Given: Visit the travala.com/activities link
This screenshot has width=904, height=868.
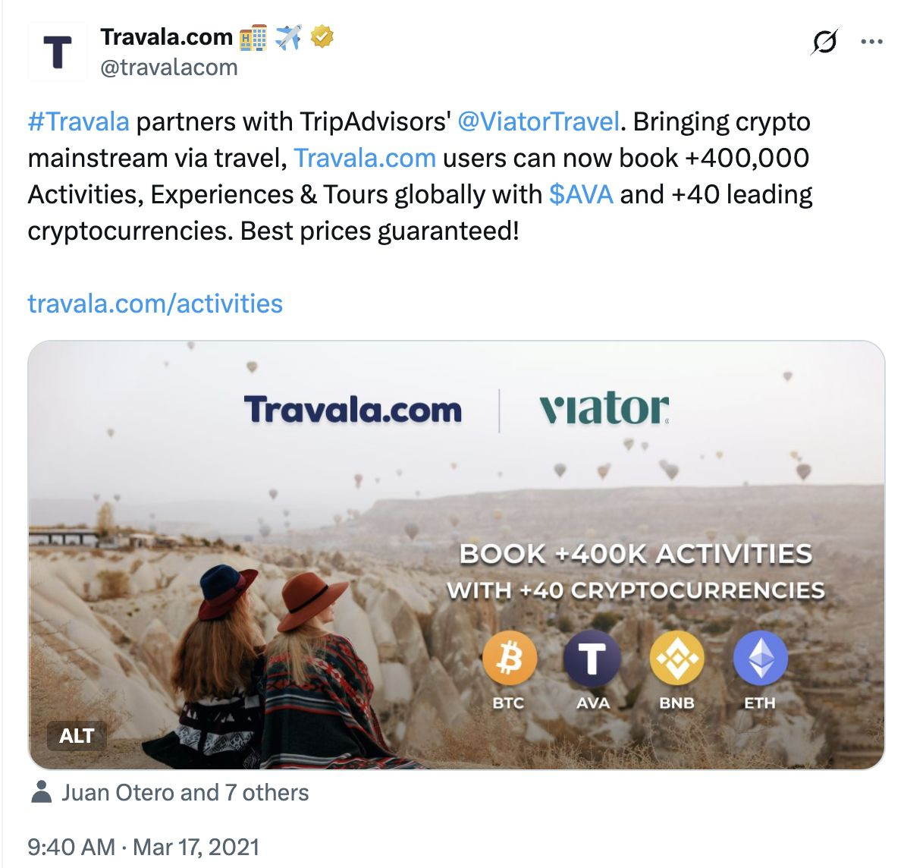Looking at the screenshot, I should [155, 303].
